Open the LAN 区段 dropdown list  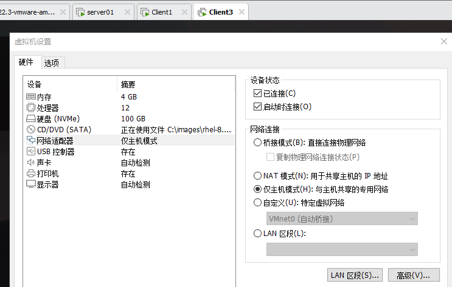[x=342, y=249]
